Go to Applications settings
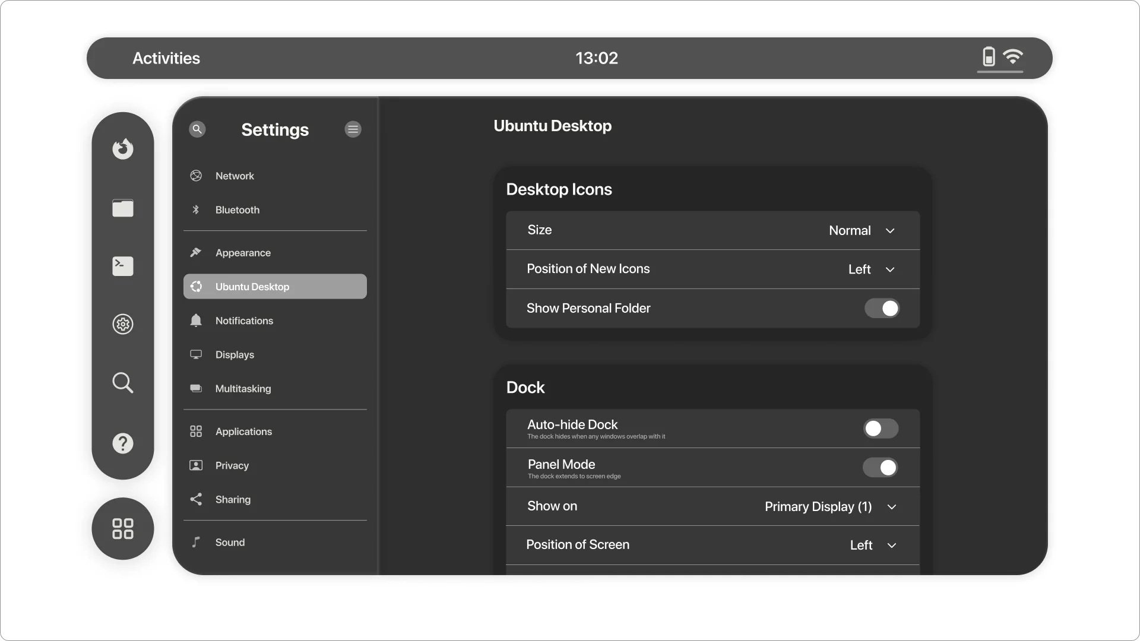Screen dimensions: 1140x641 tap(275, 431)
